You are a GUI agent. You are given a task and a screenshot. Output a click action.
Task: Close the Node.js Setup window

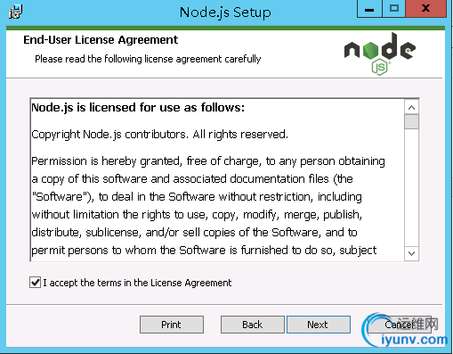point(425,8)
